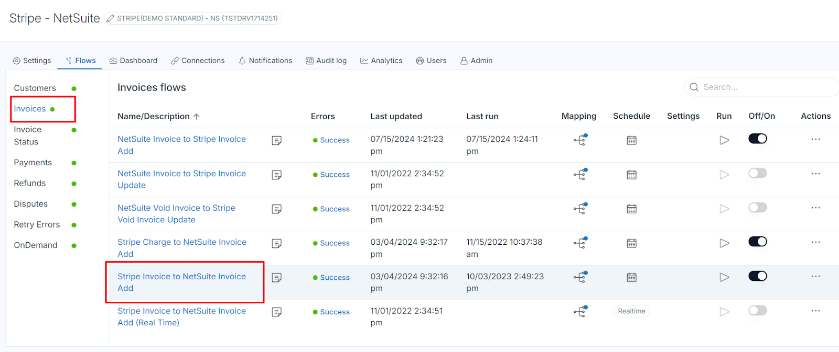The image size is (839, 352).
Task: Open Stripe Invoice to NetSuite Invoice Add link
Action: pyautogui.click(x=181, y=282)
